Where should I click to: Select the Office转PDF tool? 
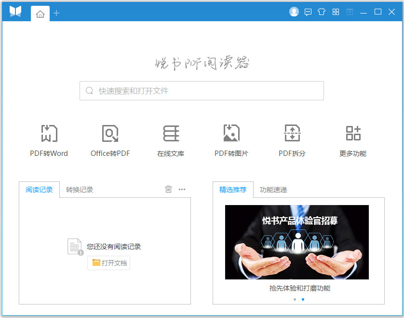(x=109, y=140)
